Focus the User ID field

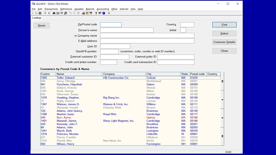click(115, 46)
